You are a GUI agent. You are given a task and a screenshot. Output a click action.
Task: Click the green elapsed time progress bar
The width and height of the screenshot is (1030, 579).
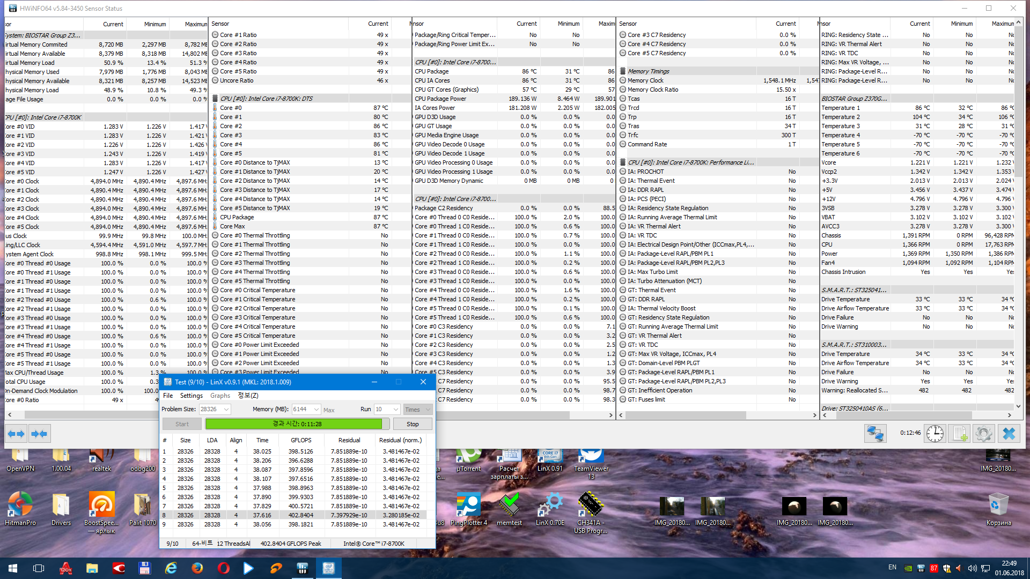[293, 424]
